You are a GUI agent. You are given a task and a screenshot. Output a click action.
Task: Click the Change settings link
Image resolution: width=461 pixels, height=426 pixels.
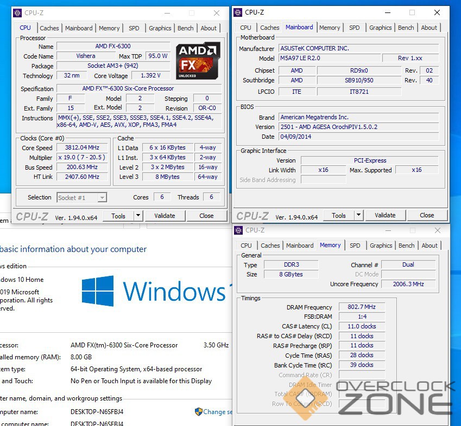218,411
